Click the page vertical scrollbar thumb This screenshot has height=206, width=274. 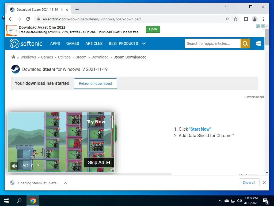point(267,37)
